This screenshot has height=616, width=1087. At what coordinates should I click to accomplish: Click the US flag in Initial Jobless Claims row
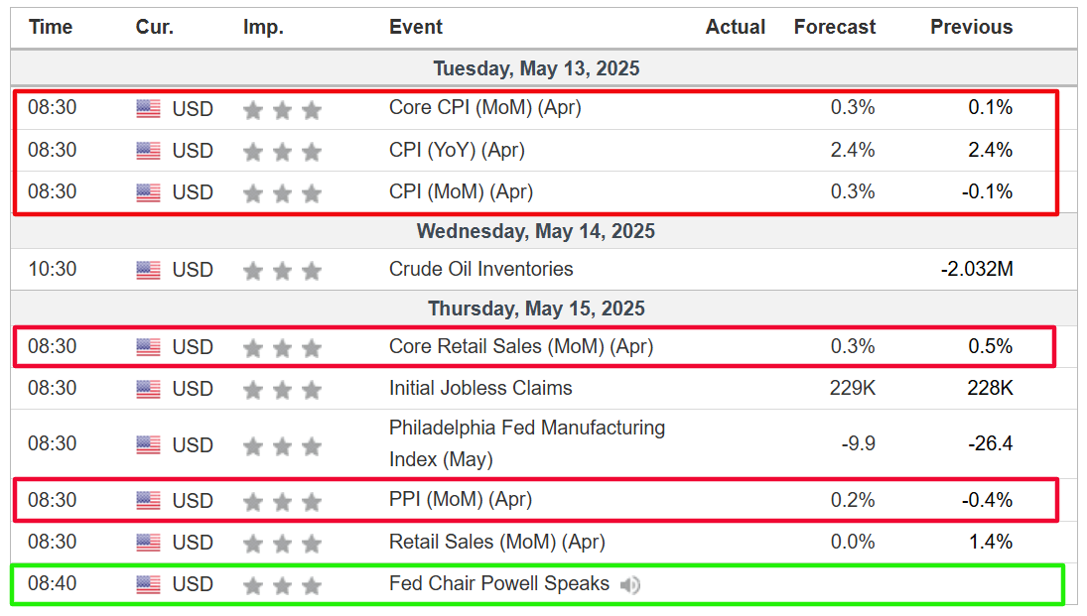click(148, 390)
